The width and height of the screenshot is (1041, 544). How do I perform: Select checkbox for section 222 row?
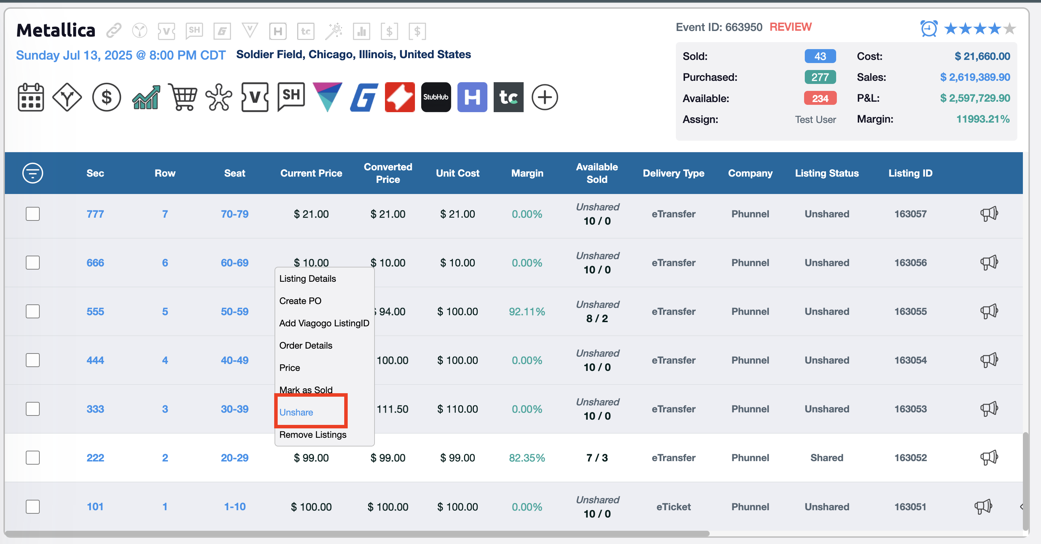click(33, 458)
